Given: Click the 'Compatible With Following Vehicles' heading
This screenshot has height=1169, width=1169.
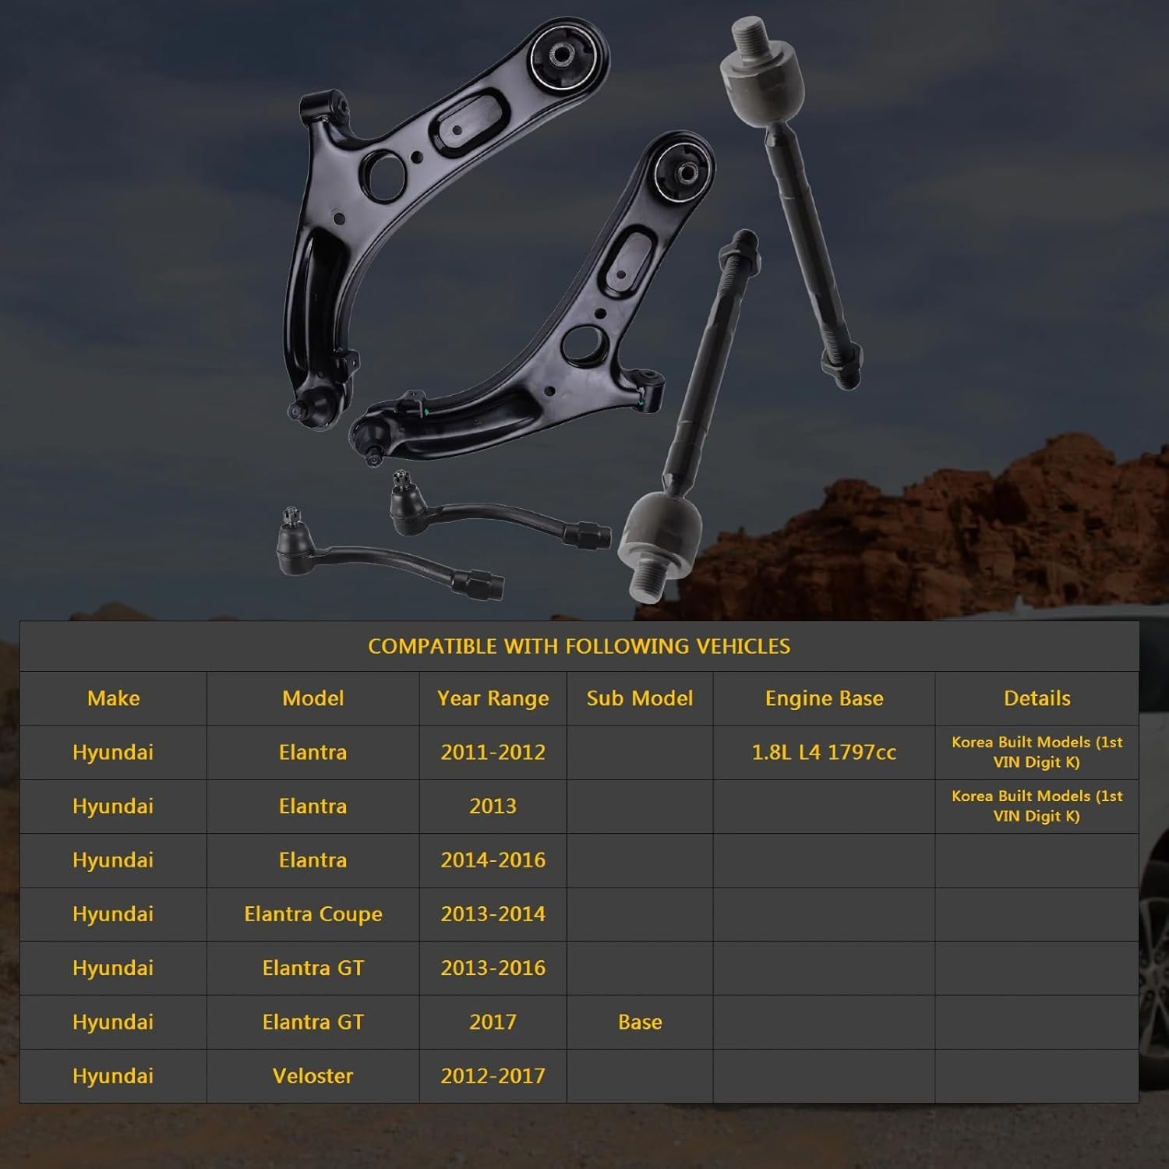Looking at the screenshot, I should [579, 646].
